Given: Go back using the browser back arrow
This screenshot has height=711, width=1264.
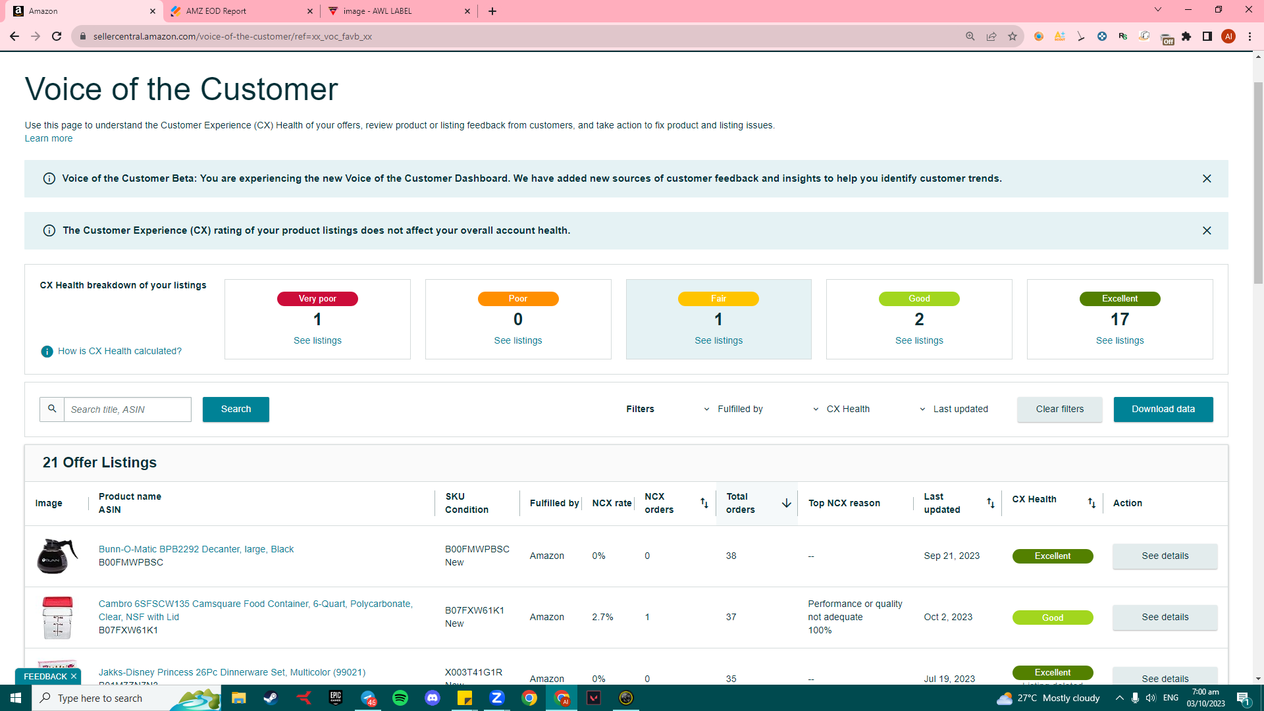Looking at the screenshot, I should point(14,36).
